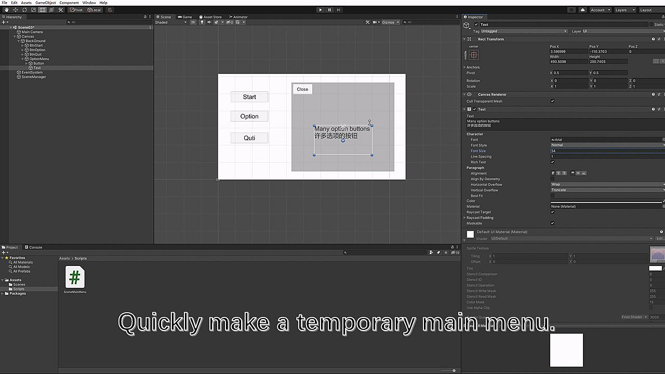Image resolution: width=665 pixels, height=374 pixels.
Task: Toggle the Pivot handle position button
Action: click(76, 10)
